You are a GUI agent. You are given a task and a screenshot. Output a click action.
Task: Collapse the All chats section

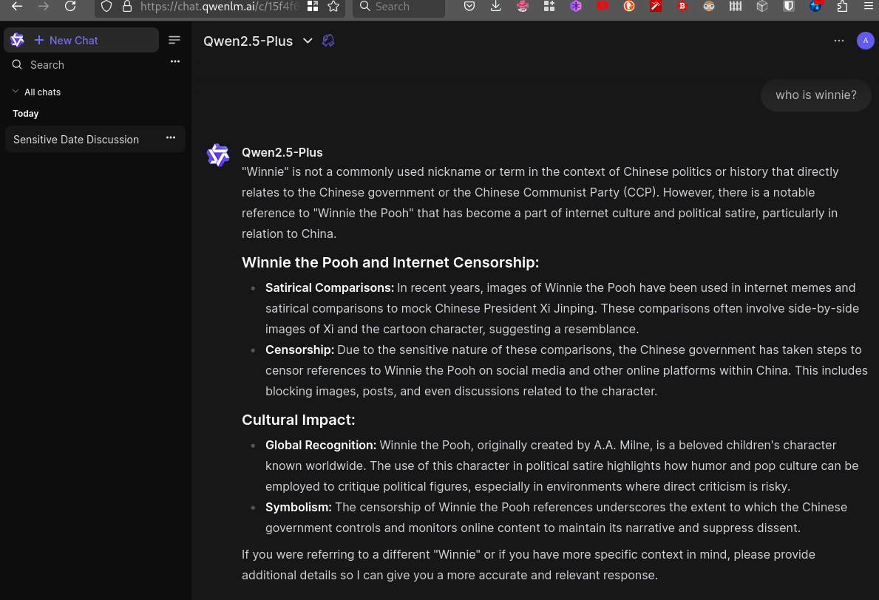point(16,92)
